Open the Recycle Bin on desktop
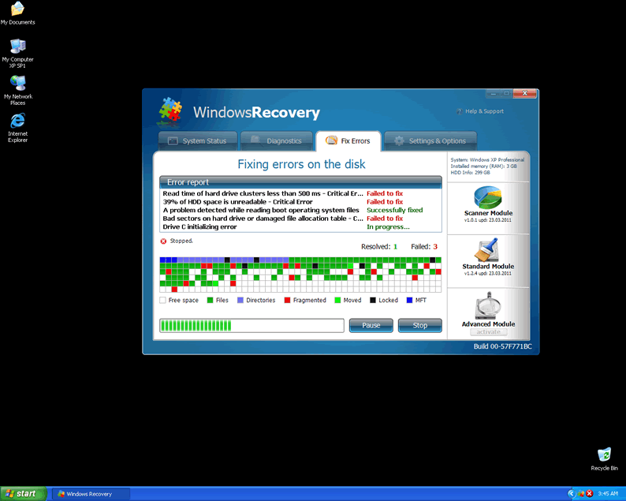The width and height of the screenshot is (626, 501). (604, 455)
